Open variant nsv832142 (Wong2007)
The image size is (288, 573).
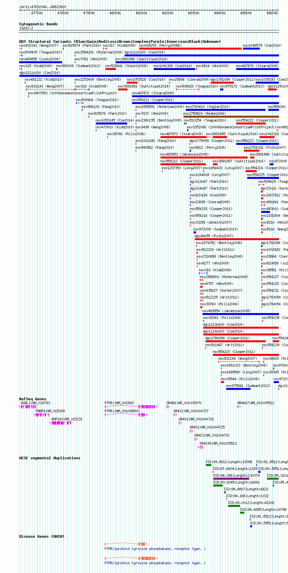[x=39, y=45]
